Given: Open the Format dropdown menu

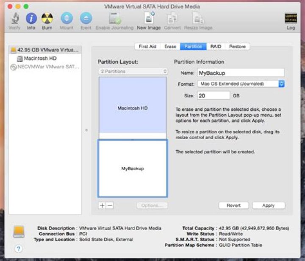Looking at the screenshot, I should point(241,84).
